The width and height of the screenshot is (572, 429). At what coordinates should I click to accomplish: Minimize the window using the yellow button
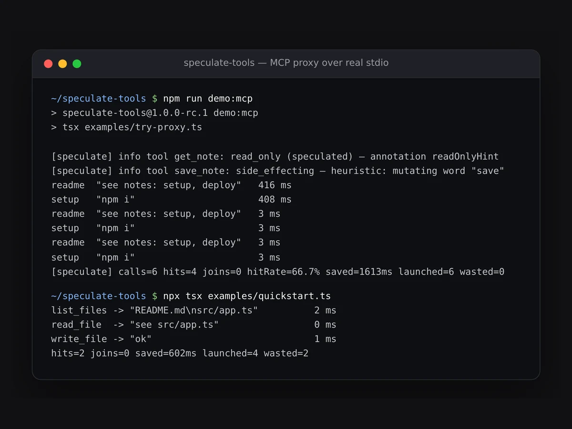point(62,63)
